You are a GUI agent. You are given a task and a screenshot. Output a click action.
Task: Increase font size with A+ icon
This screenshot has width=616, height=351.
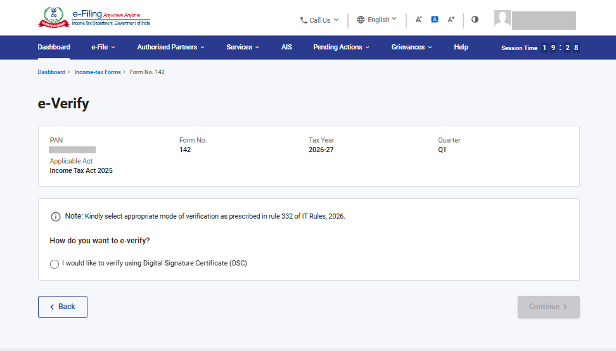451,19
